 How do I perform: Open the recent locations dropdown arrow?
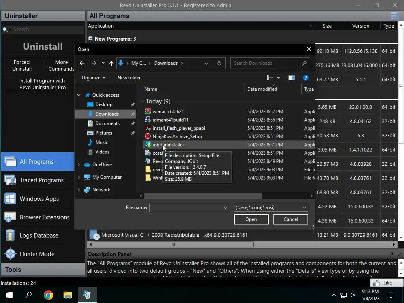click(103, 63)
